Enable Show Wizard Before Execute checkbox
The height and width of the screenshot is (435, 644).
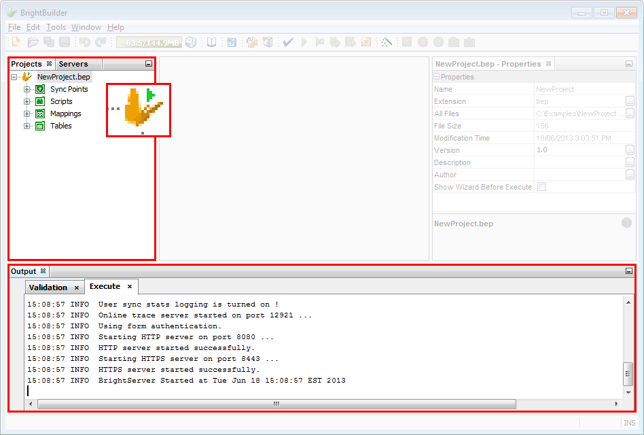(x=541, y=187)
